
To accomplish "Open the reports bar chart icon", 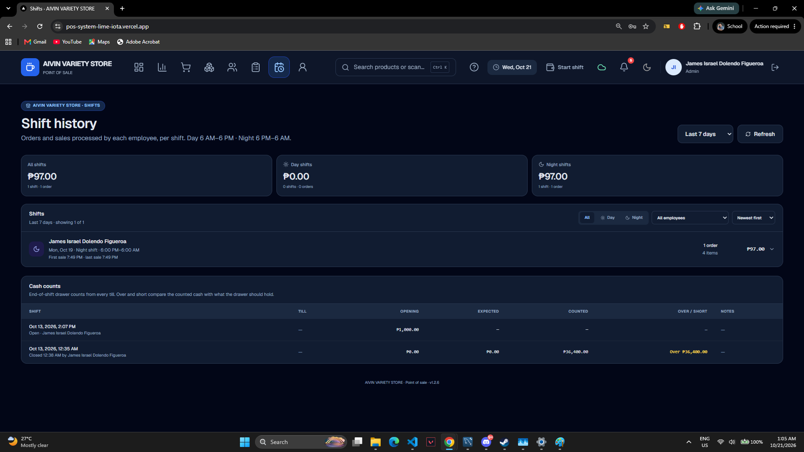I will pos(162,67).
